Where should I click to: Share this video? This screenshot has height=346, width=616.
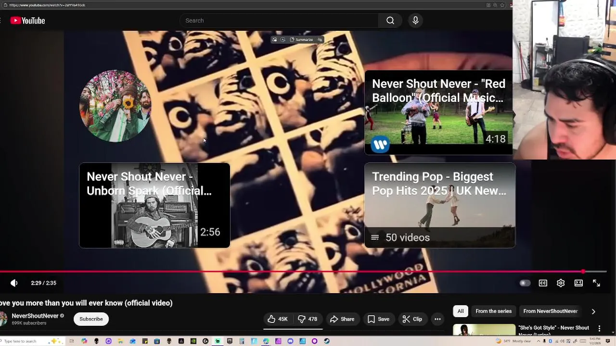click(342, 319)
